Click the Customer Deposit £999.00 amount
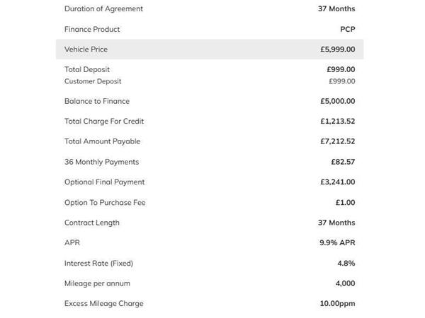Viewport: 425px width, 318px height. click(x=342, y=81)
